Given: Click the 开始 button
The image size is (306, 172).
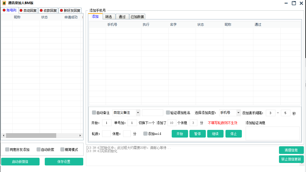Looking at the screenshot, I should (180, 134).
